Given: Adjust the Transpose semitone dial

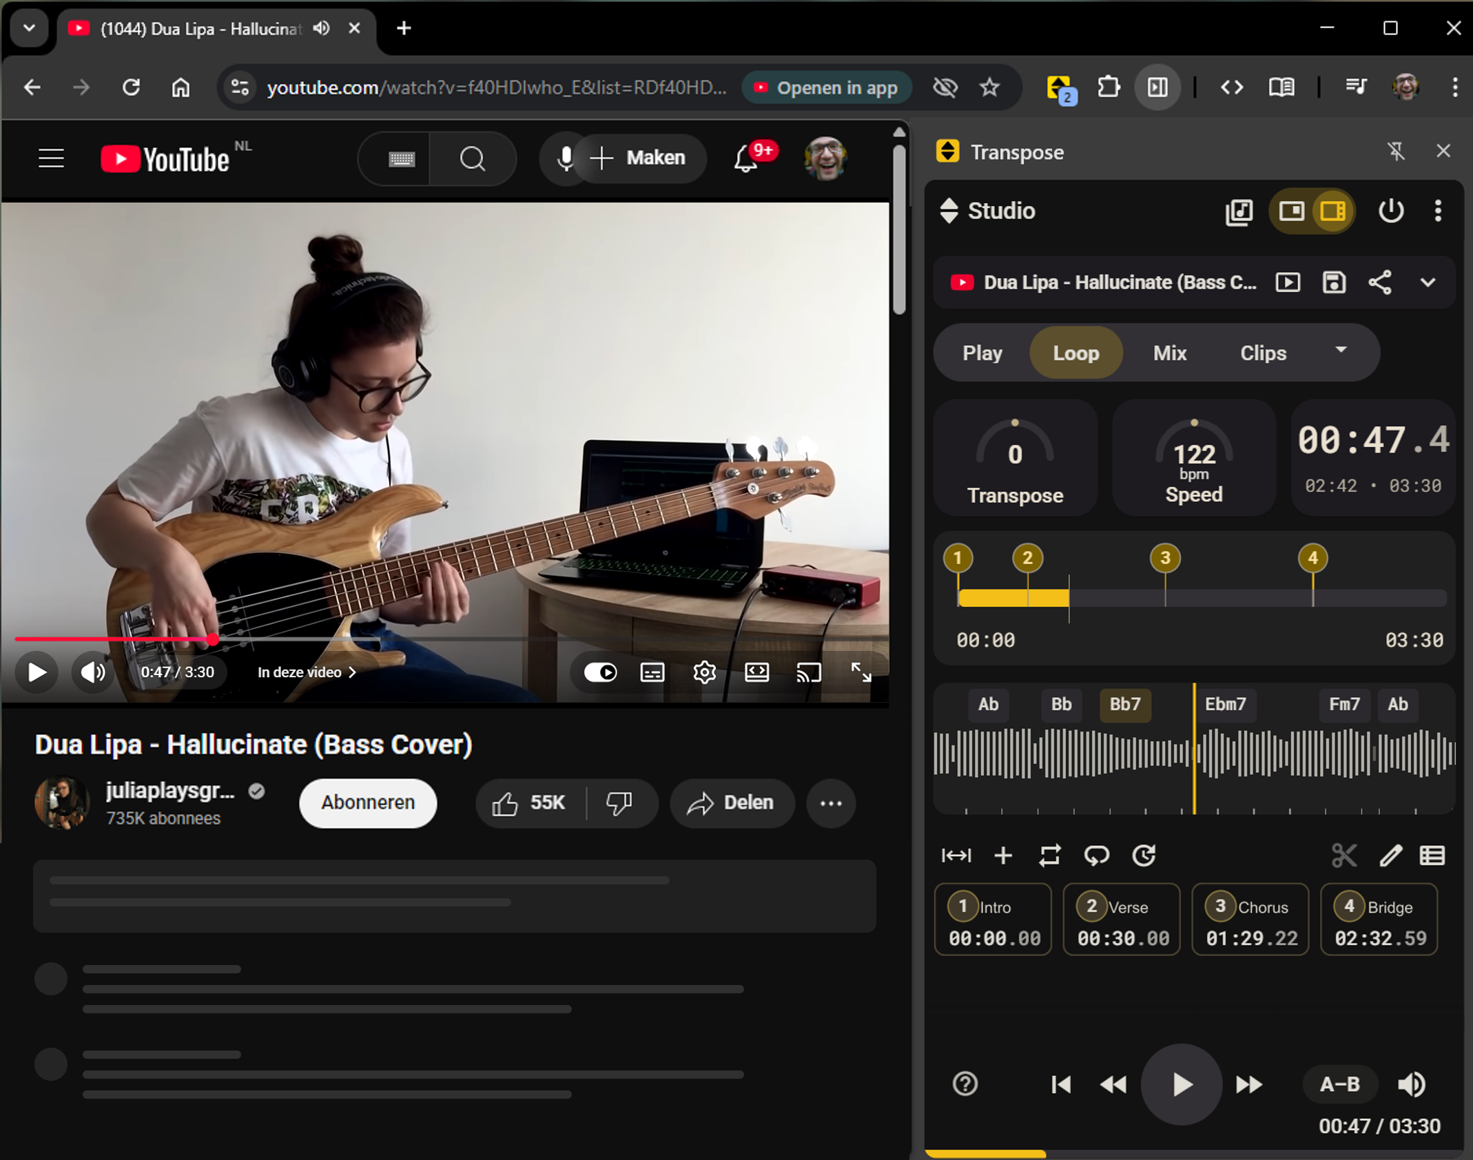Looking at the screenshot, I should click(1015, 457).
